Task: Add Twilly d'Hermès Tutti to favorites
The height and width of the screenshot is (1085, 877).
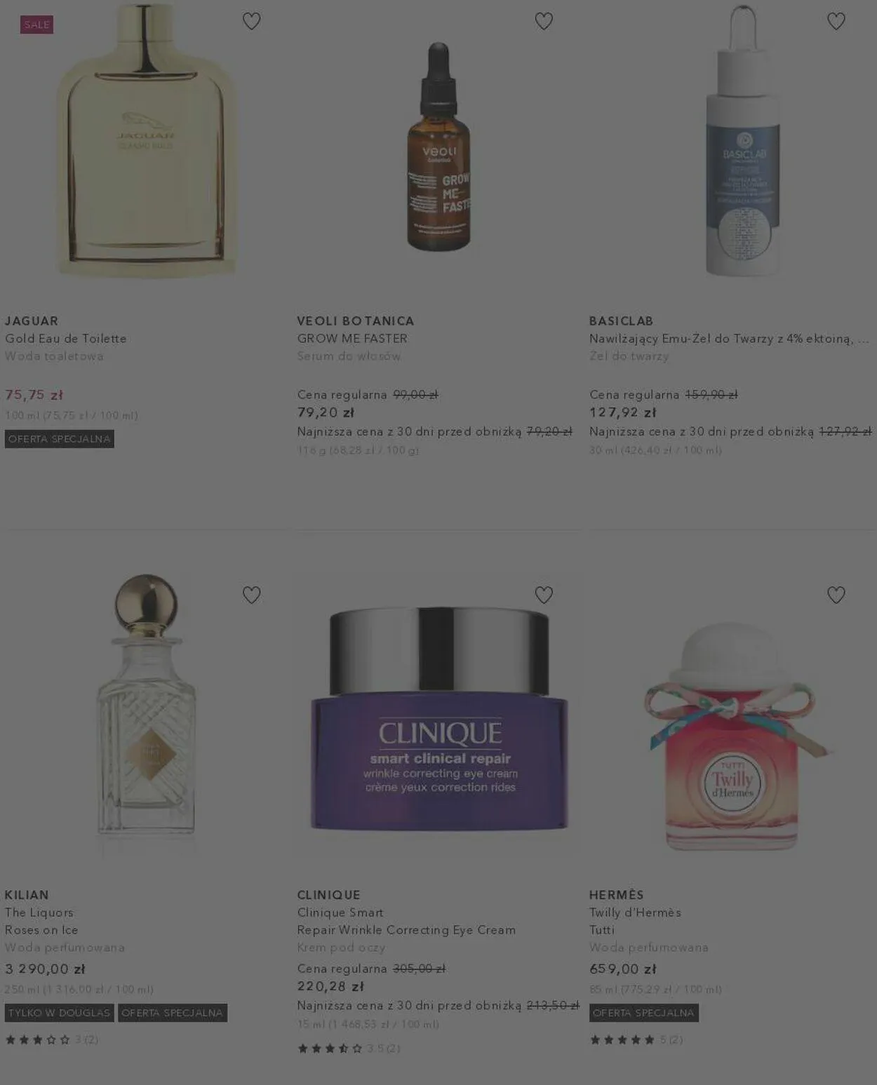Action: pos(836,595)
